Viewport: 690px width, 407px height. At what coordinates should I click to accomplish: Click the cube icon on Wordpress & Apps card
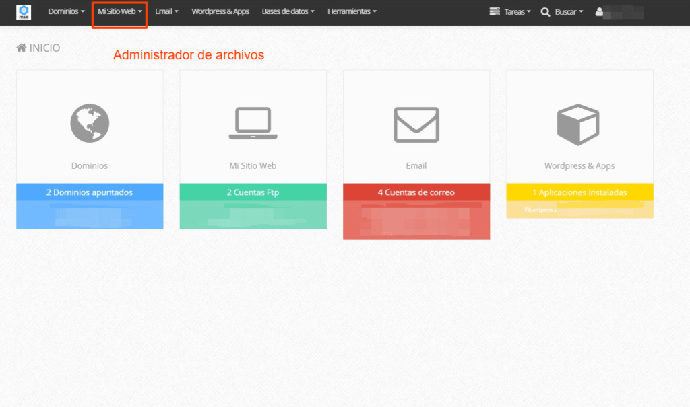pos(579,124)
